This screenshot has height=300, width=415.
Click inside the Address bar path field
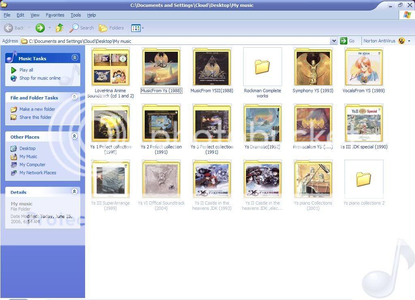pyautogui.click(x=178, y=41)
